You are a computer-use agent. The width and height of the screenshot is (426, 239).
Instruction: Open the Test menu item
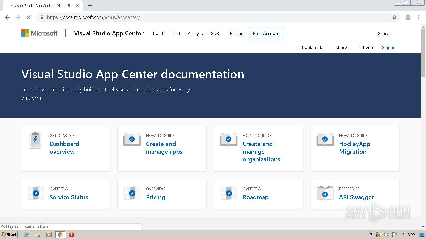click(176, 33)
